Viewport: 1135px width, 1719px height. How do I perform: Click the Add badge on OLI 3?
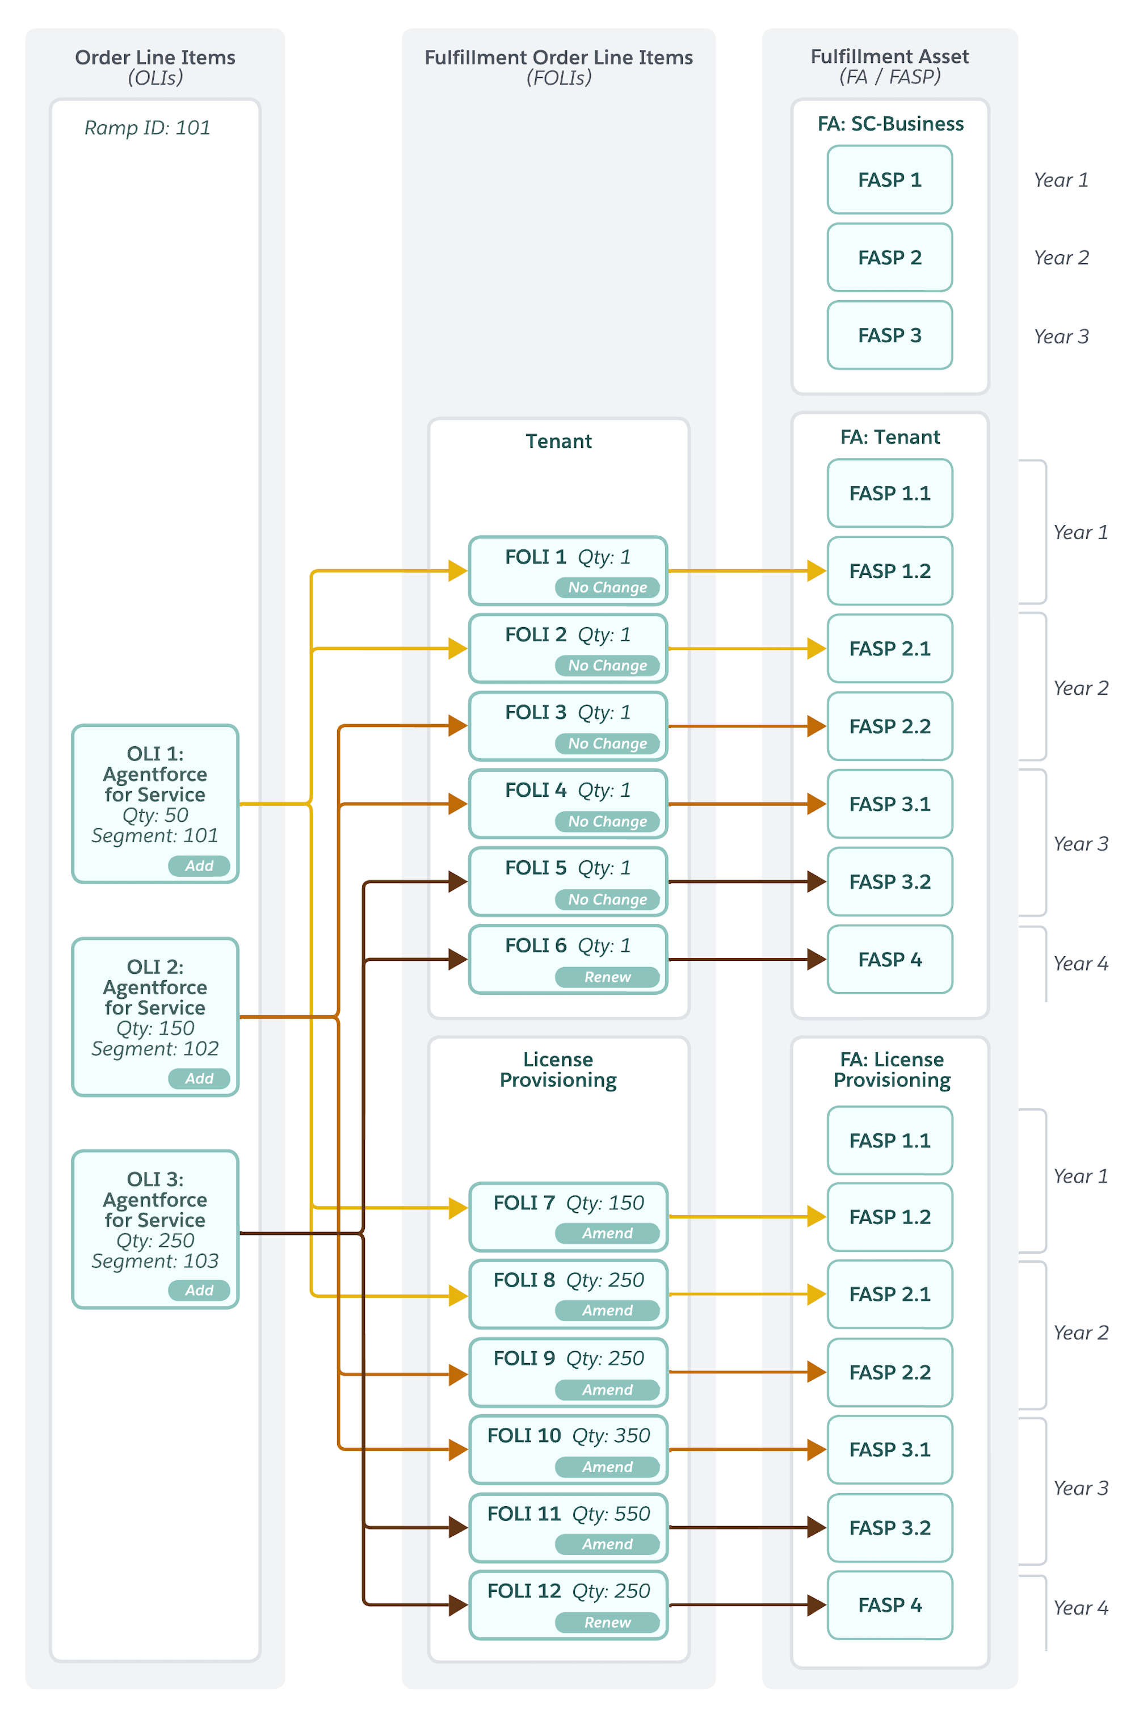point(199,1290)
